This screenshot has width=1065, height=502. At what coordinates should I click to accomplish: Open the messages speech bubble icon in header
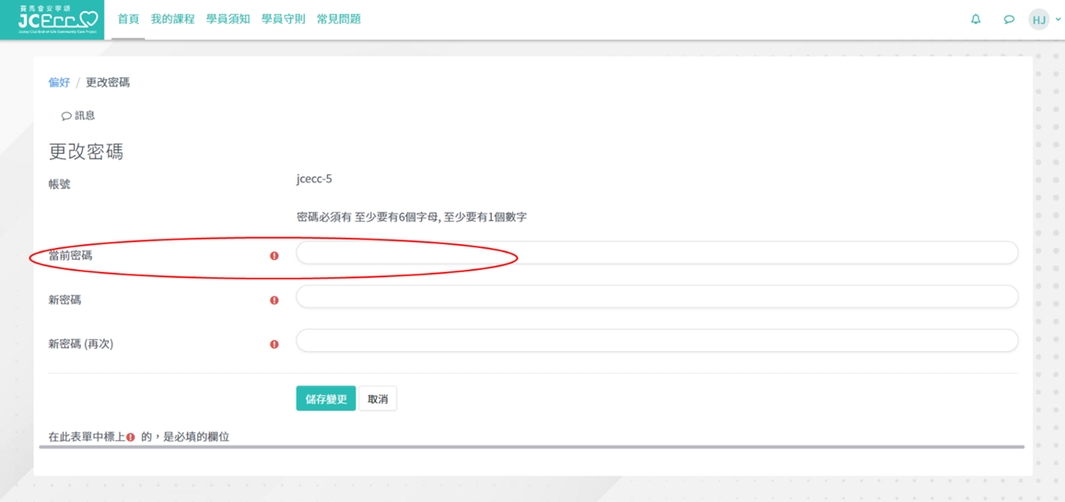point(1009,19)
